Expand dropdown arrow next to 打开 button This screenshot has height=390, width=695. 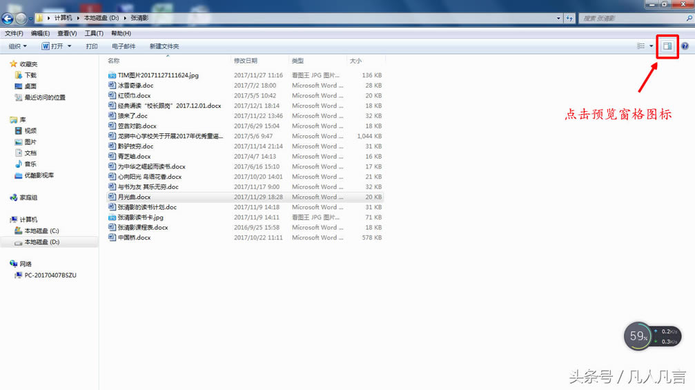pos(69,46)
